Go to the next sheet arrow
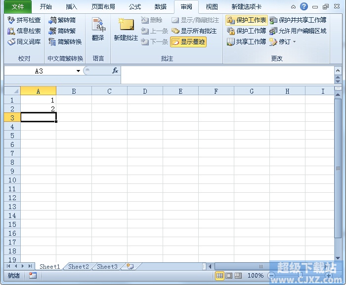The image size is (346, 285). (x=23, y=266)
